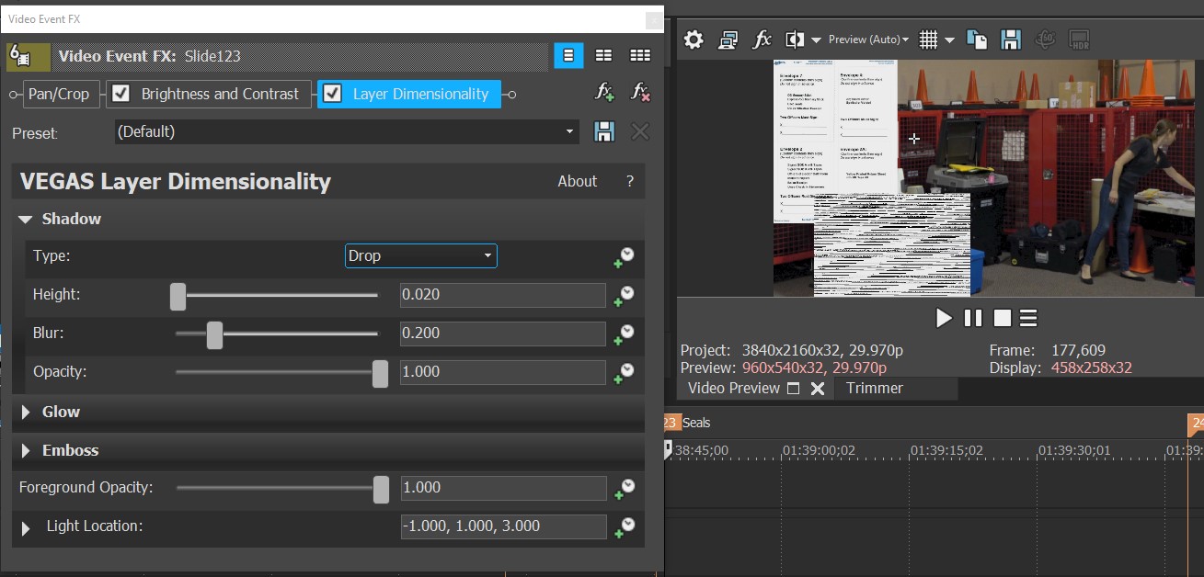The width and height of the screenshot is (1204, 577).
Task: Click the About link in Layer Dimensionality
Action: (577, 181)
